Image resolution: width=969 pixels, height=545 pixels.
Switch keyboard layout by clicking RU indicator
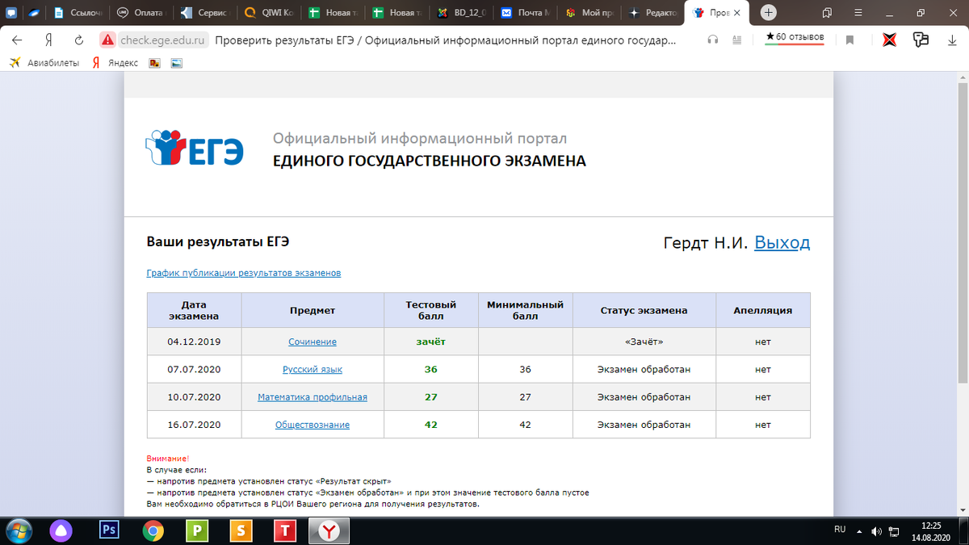point(840,531)
